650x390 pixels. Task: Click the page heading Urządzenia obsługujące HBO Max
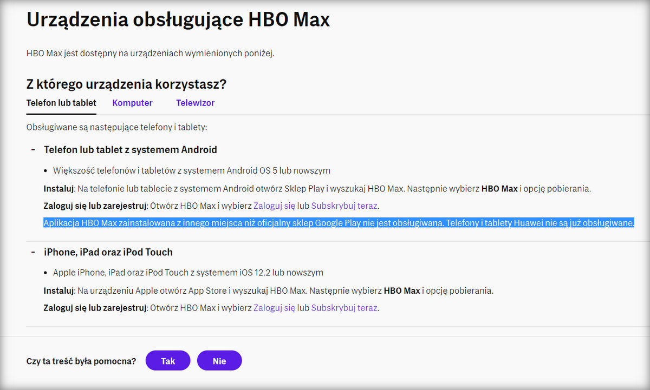(x=178, y=19)
